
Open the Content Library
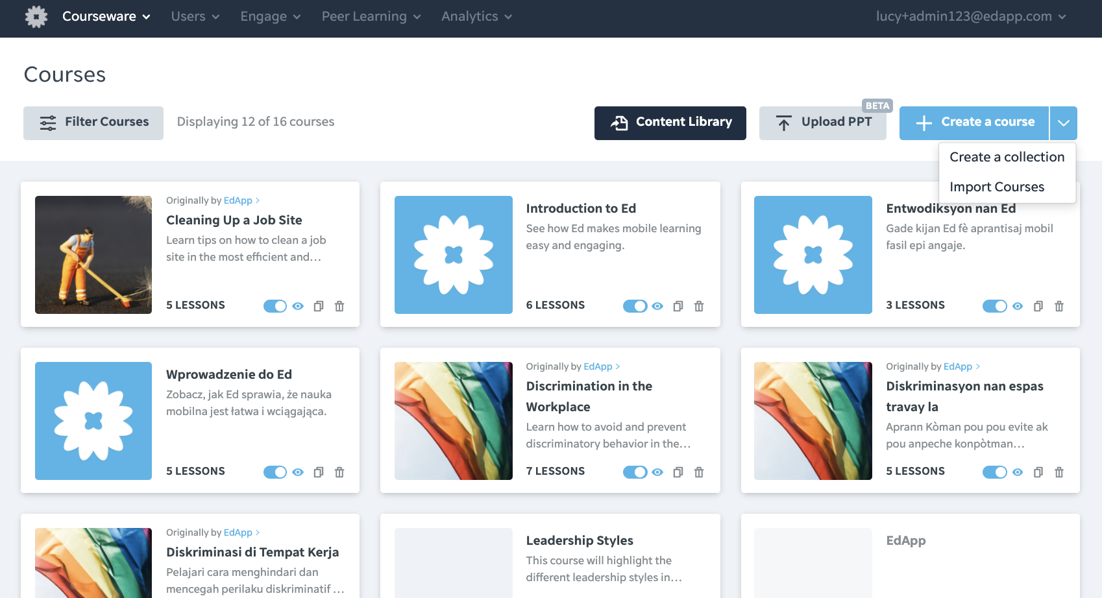point(670,123)
